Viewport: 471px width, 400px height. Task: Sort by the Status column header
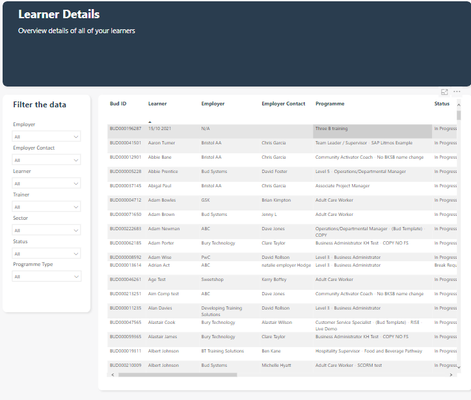pyautogui.click(x=442, y=103)
